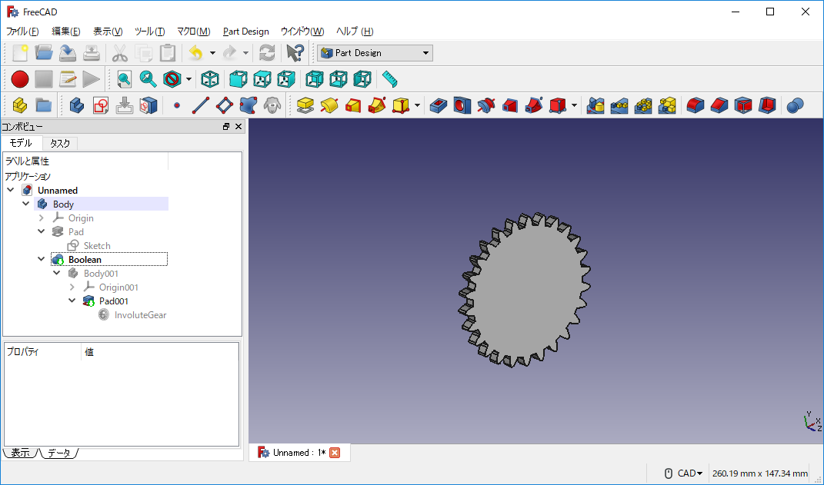Open the draw style dropdown arrow
824x485 pixels.
click(x=188, y=78)
